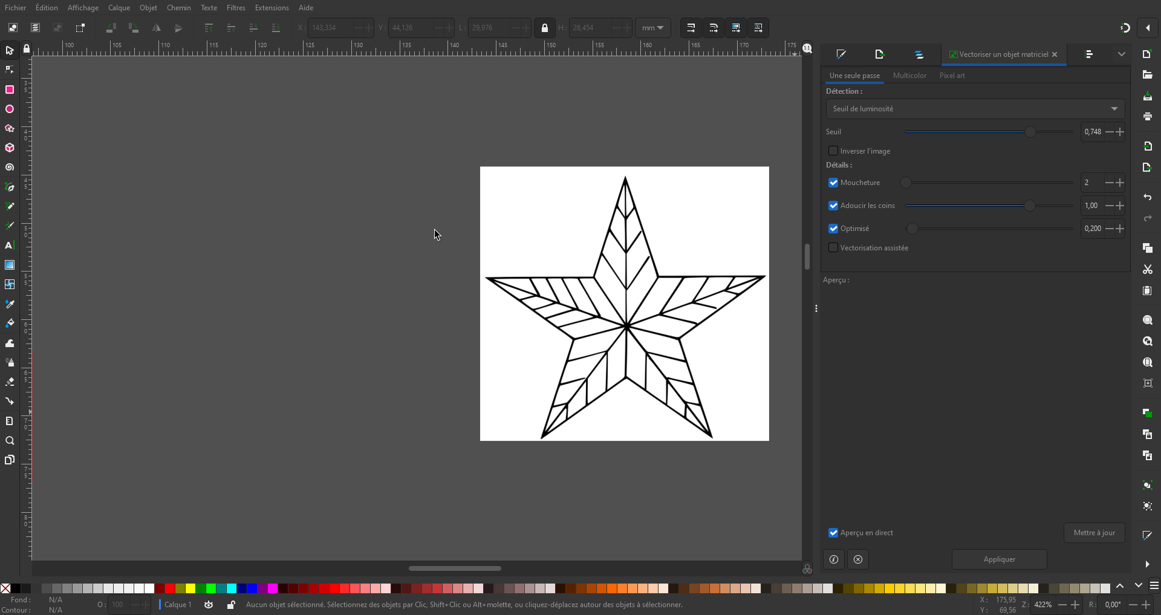The height and width of the screenshot is (615, 1161).
Task: Click the Seuil slider handle
Action: (x=1030, y=132)
